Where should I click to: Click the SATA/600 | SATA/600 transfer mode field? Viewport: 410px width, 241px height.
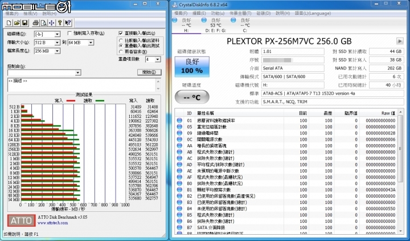[x=293, y=77]
